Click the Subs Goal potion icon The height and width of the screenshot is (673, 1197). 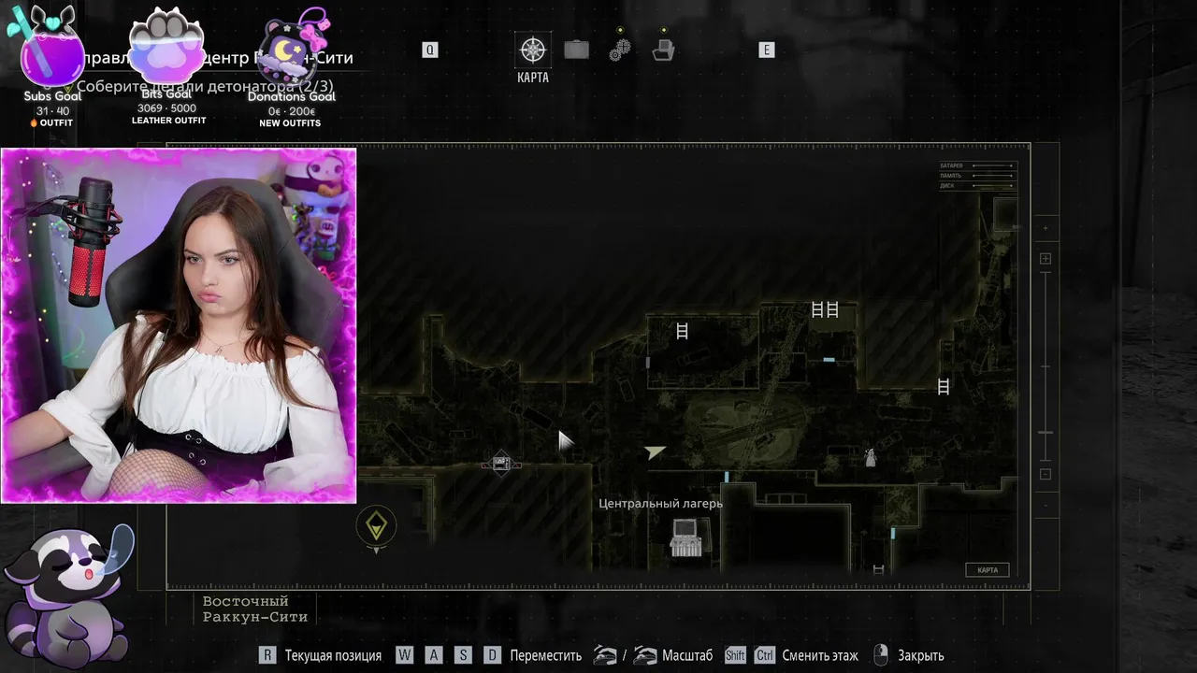pos(49,47)
